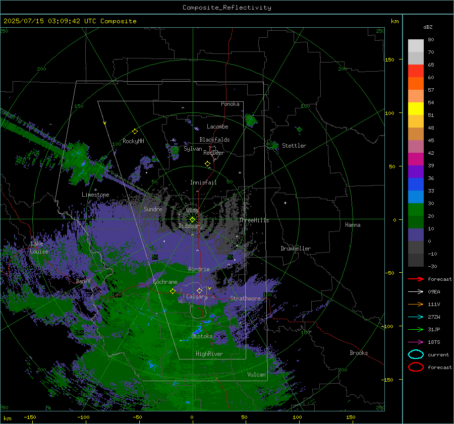454x424 pixels.
Task: Click the yellow diamond marker below RedDeer
Action: point(208,164)
